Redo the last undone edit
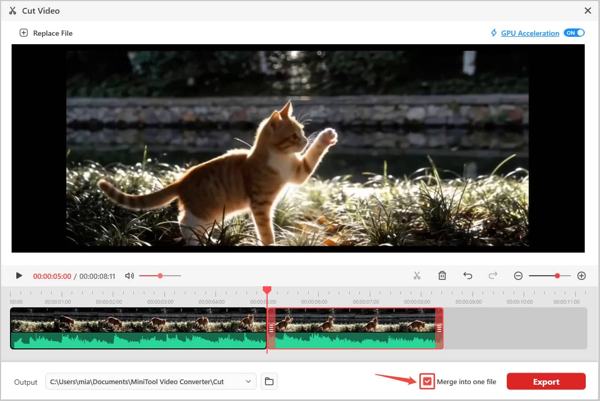Image resolution: width=600 pixels, height=401 pixels. (x=493, y=276)
